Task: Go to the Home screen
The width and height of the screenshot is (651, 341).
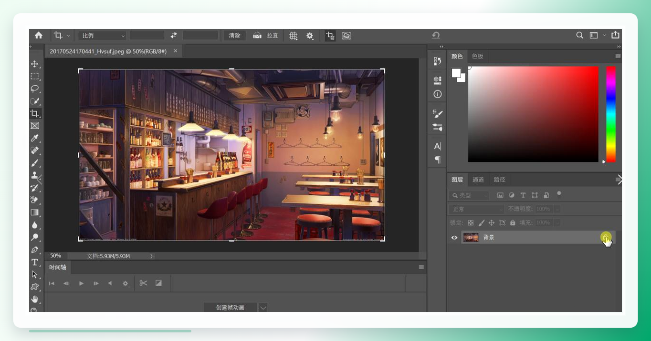Action: coord(39,35)
